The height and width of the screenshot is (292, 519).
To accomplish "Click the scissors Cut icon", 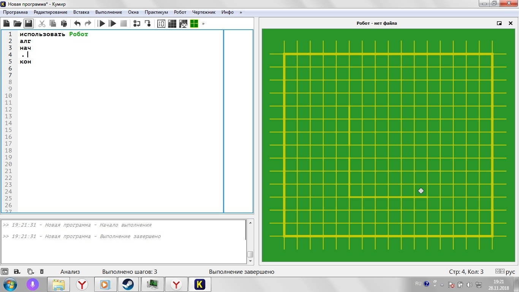I will tap(42, 24).
